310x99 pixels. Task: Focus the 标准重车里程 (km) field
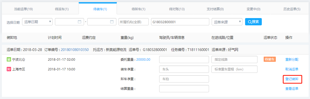(235, 69)
